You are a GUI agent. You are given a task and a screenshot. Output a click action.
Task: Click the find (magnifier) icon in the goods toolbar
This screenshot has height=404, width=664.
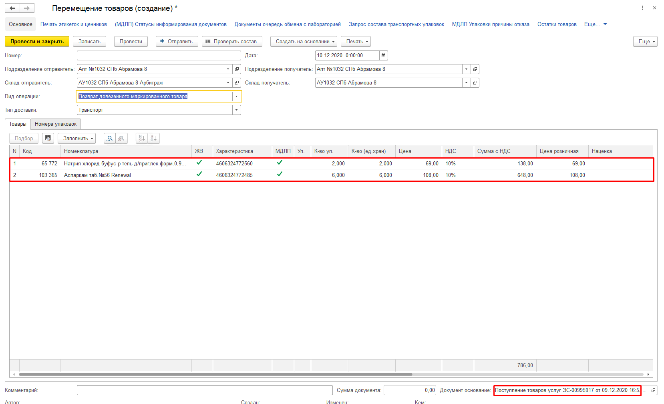pyautogui.click(x=110, y=138)
